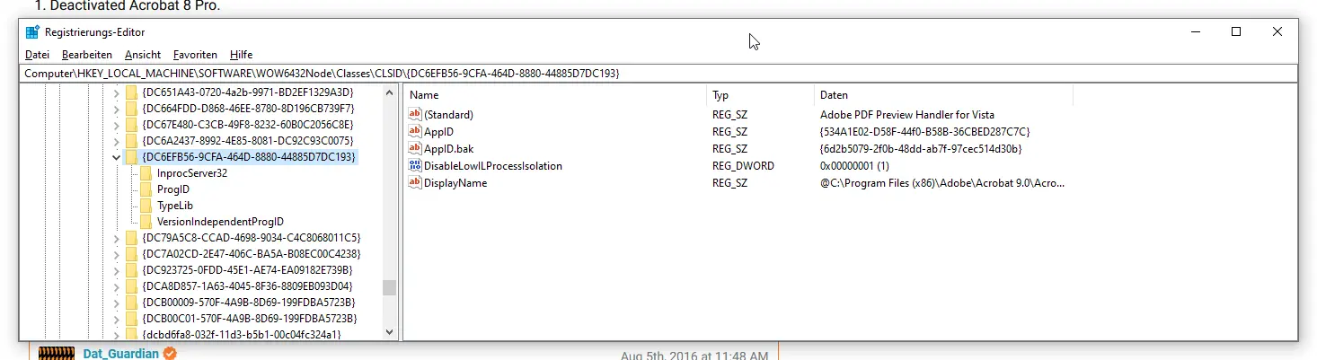This screenshot has height=360, width=1317.
Task: Collapse the {DC6EFB56-9CFA-464D-8880-44885D7DC193} key
Action: (116, 157)
